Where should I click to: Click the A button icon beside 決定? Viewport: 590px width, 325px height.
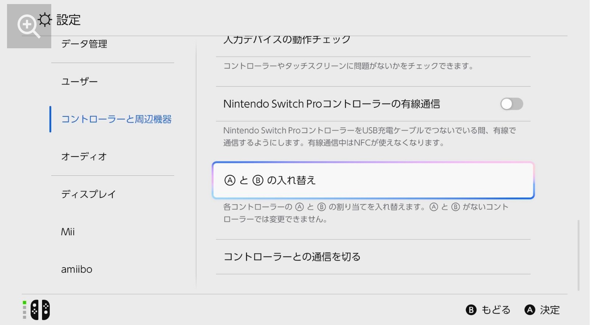tap(530, 310)
